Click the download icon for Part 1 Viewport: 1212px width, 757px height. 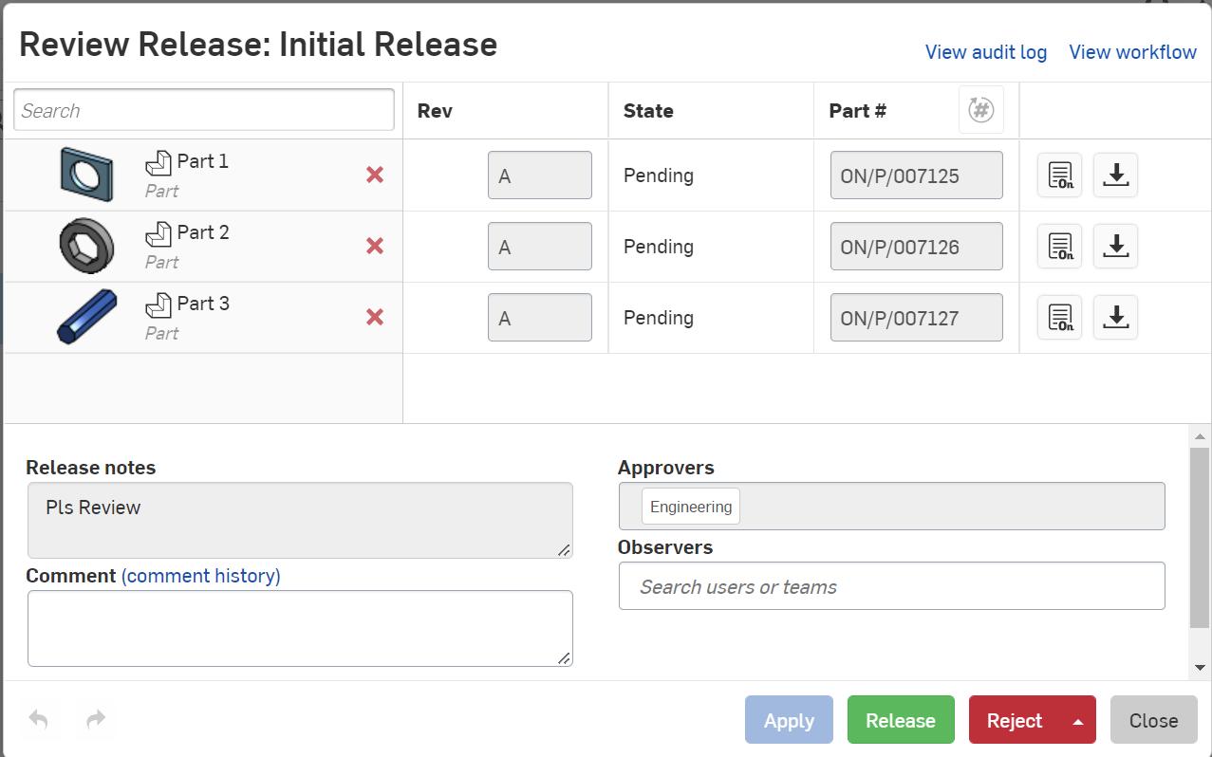tap(1115, 175)
